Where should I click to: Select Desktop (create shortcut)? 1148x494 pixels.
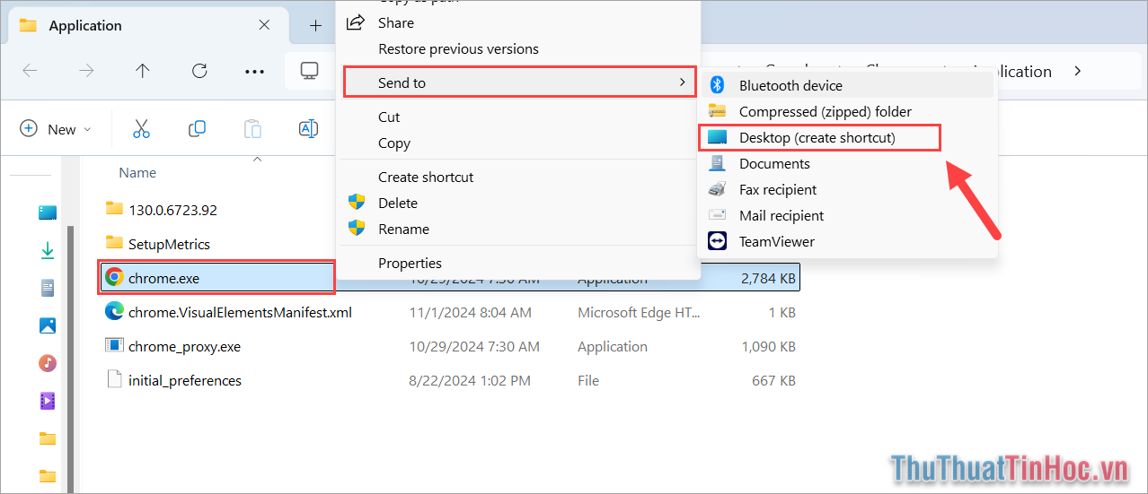pos(819,137)
